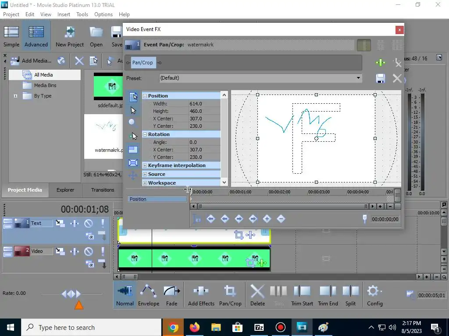
Task: Switch to Transitions tab
Action: click(x=103, y=190)
